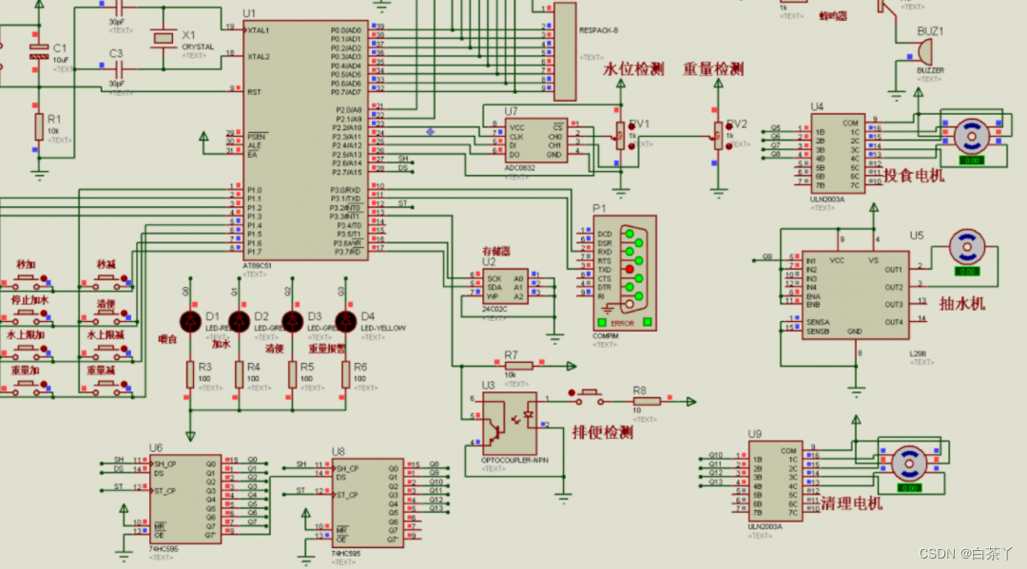
Task: Click the 抽水机 label
Action: [962, 303]
